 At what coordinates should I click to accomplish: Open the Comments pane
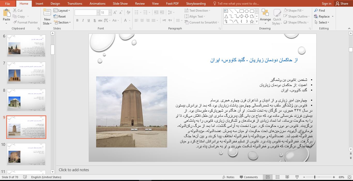pos(249,177)
